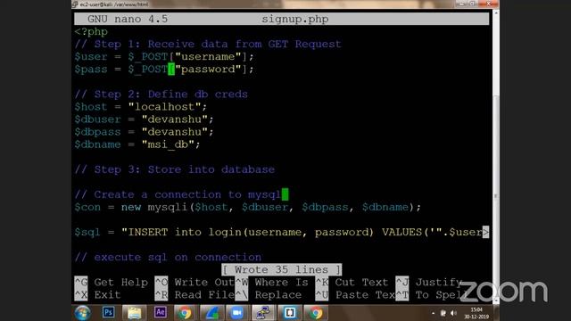The width and height of the screenshot is (571, 321).
Task: Click the "password" string in $pass line
Action: pos(208,70)
